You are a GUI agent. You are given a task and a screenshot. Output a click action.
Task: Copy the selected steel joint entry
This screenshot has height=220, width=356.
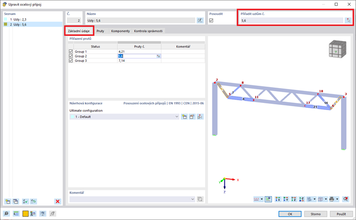(x=15, y=201)
